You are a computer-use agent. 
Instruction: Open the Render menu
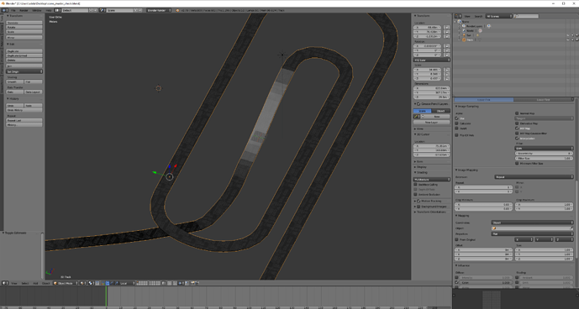24,10
